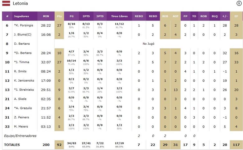The image size is (243, 150).
Task: Select J. Strelnieks player name
Action: [x=23, y=90]
